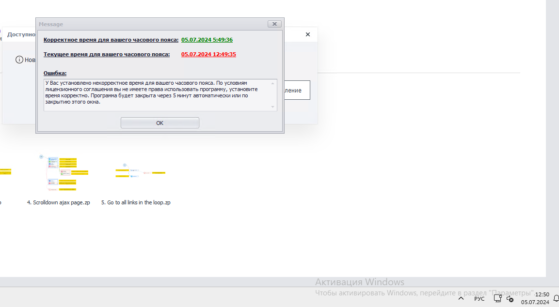Select the '4. Scrolldown ajax page.zp' label
The image size is (559, 307).
click(59, 202)
